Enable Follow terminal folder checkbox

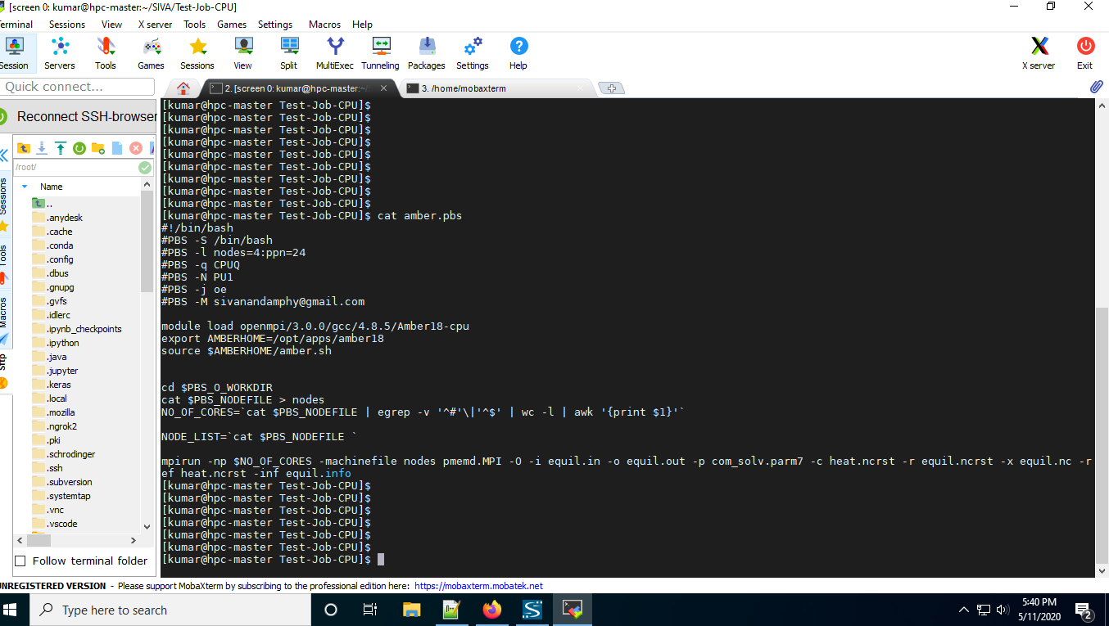[x=20, y=561]
